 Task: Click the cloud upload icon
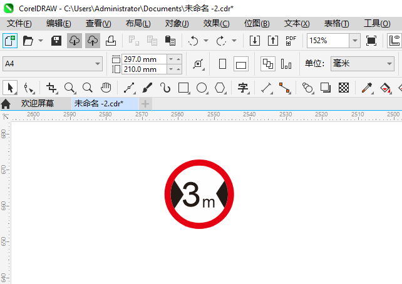tap(93, 41)
